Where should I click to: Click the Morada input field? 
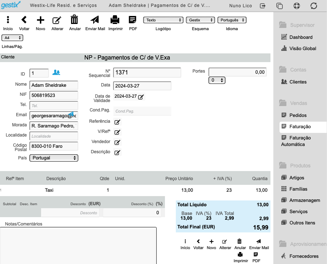pyautogui.click(x=54, y=126)
